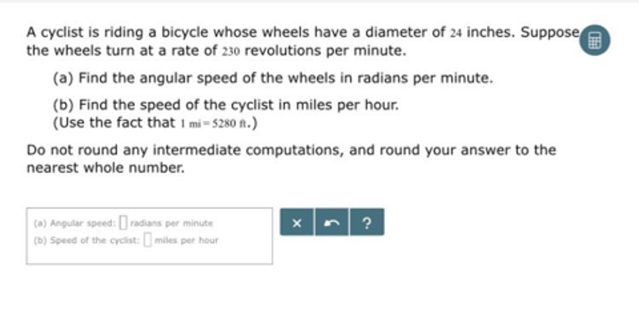
Task: Use the X icon to reset the answers
Action: tap(296, 222)
